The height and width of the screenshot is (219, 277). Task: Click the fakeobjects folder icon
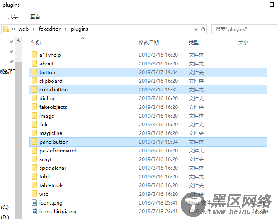35,107
